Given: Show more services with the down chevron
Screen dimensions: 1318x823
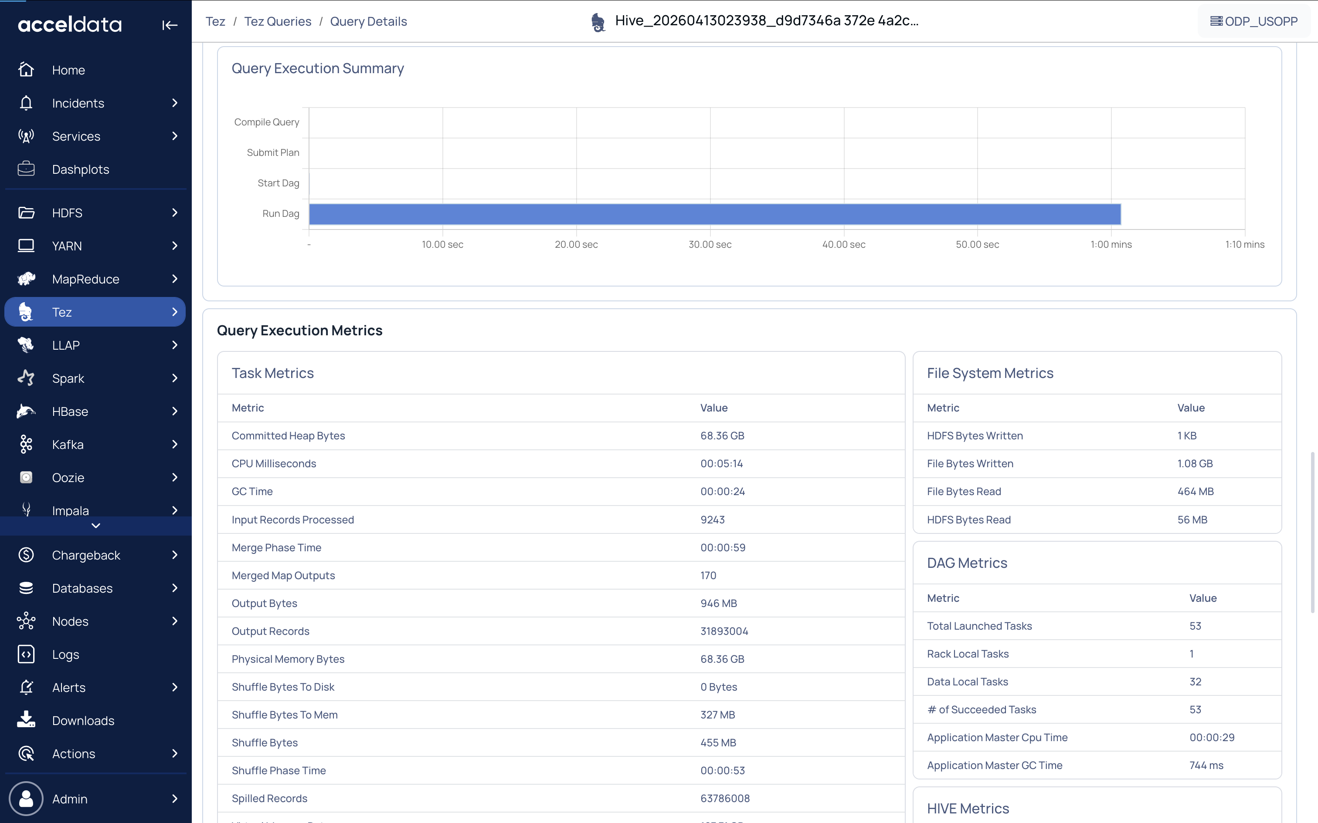Looking at the screenshot, I should click(x=96, y=526).
